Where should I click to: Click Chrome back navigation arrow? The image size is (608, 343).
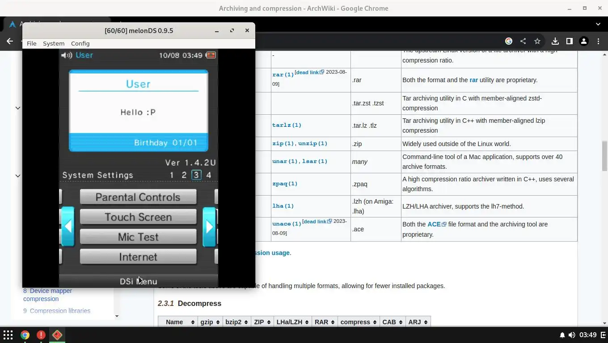(10, 41)
